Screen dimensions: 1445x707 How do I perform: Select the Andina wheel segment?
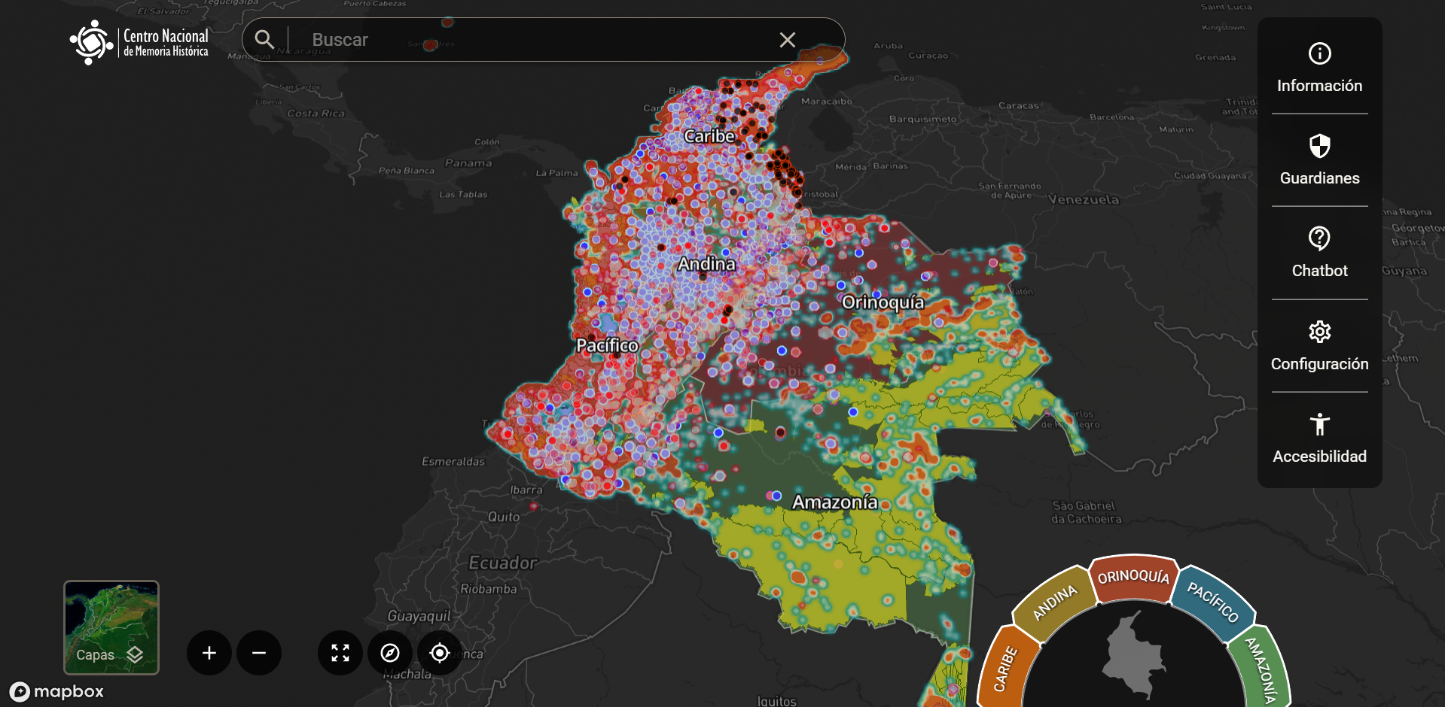click(1054, 602)
